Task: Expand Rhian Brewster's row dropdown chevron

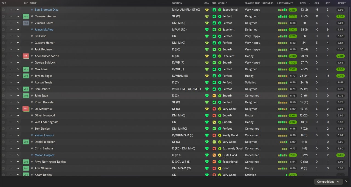Action: (x=18, y=102)
